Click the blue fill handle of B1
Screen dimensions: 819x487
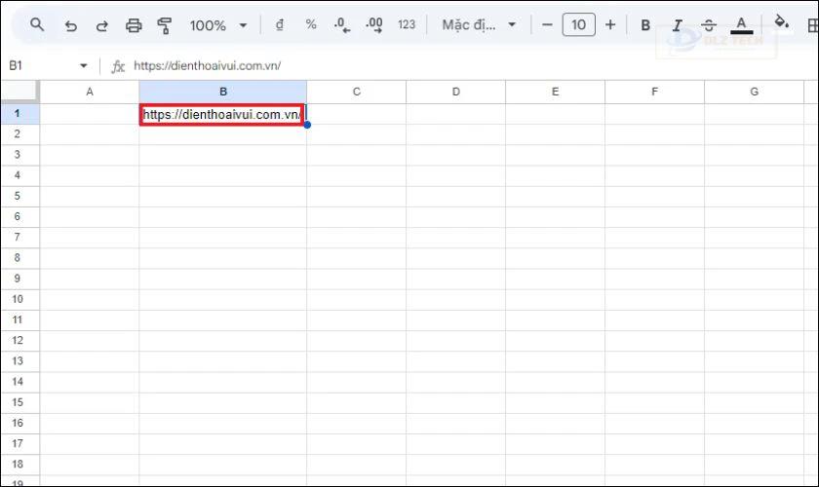click(x=307, y=125)
